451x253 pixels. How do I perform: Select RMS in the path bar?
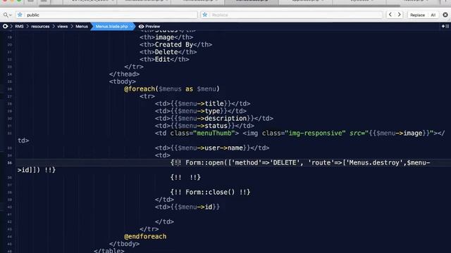(19, 27)
